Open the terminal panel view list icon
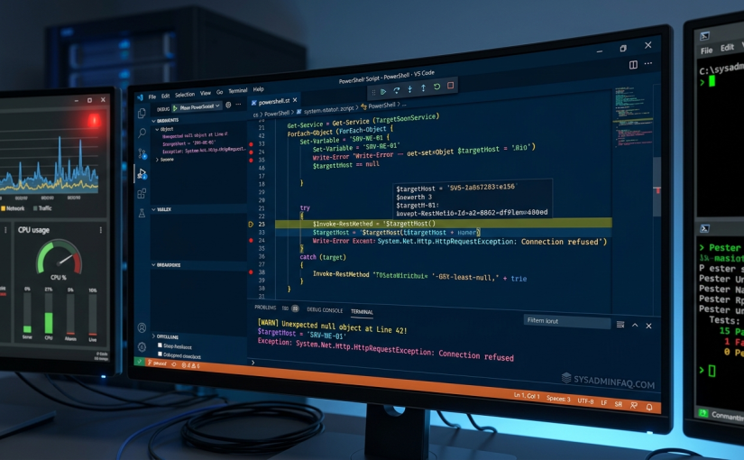Screen dimensions: 744x460 click(620, 325)
